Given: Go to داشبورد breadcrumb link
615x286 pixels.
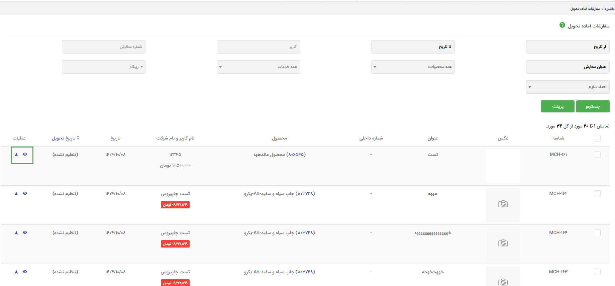Looking at the screenshot, I should coord(609,9).
